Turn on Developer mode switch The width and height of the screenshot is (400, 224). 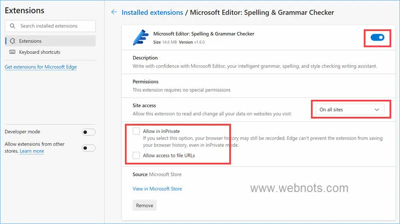pyautogui.click(x=89, y=132)
